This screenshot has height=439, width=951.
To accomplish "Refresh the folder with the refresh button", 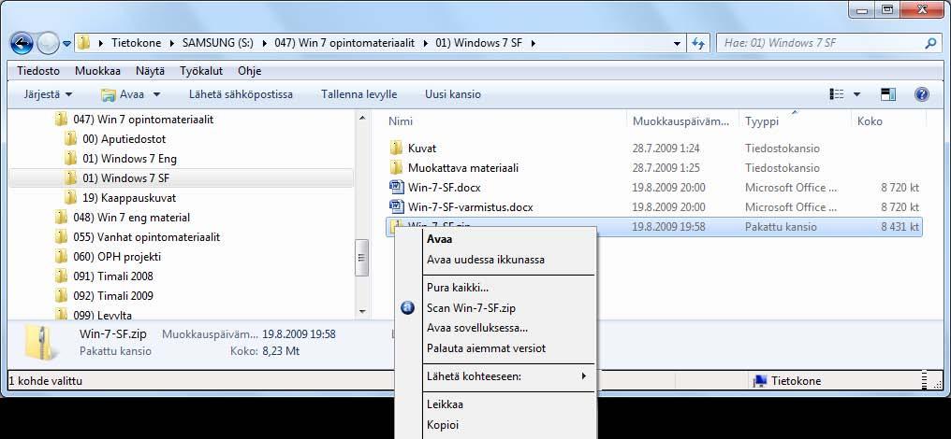I will tap(698, 44).
